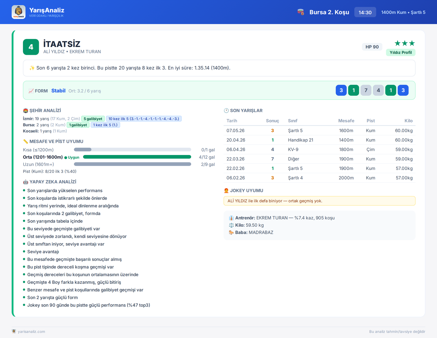Click the Sınıf column header
437x338 pixels.
[293, 121]
